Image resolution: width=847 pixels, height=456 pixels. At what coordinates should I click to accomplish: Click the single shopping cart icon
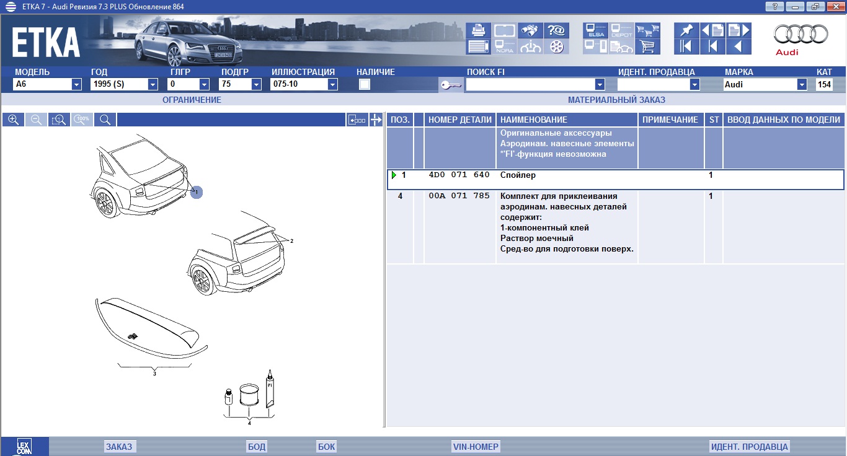[x=647, y=46]
